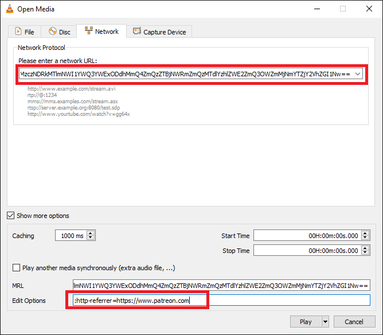Viewport: 383px width, 335px height.
Task: Open the Play button dropdown arrow
Action: tap(325, 322)
